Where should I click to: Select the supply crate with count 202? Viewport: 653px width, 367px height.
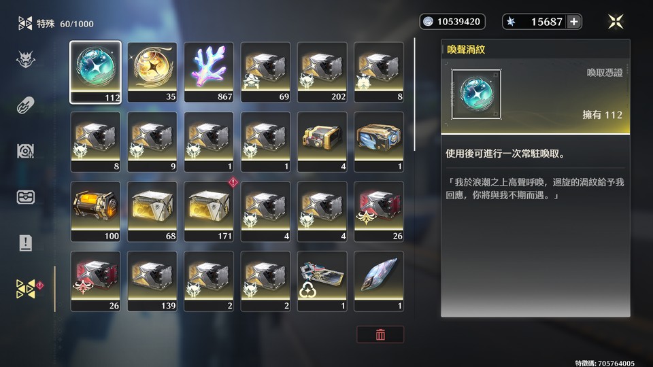click(322, 72)
